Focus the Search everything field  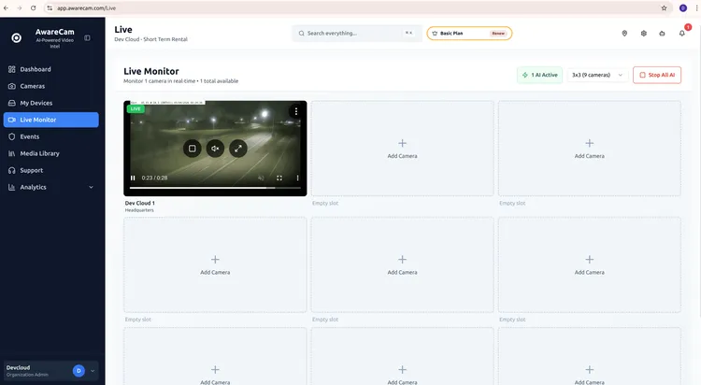click(357, 33)
